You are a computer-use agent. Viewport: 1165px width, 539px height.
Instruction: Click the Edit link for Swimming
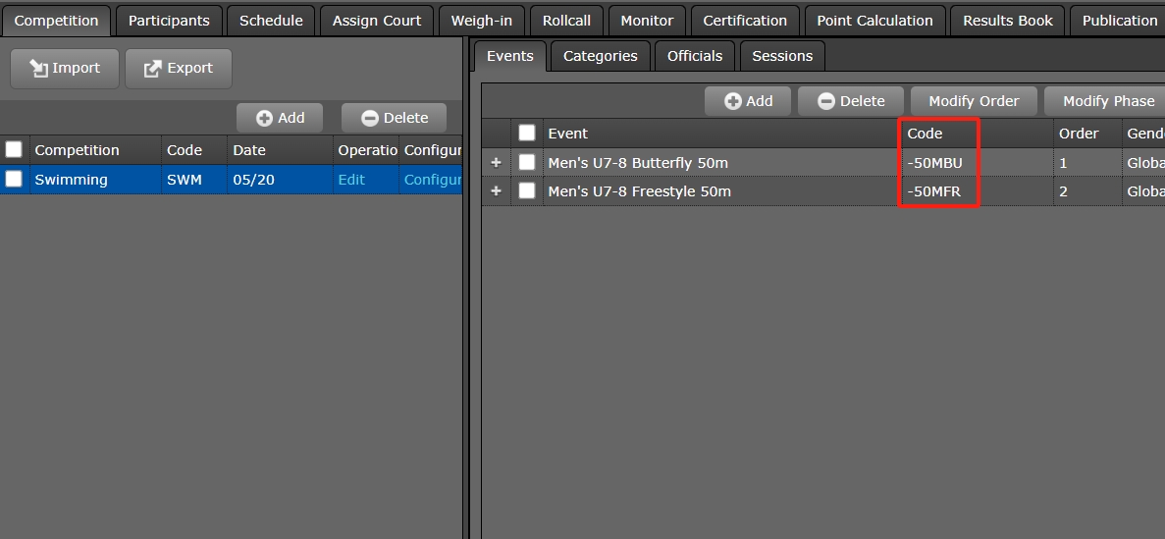[x=351, y=180]
